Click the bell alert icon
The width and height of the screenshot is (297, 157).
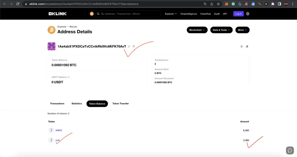[x=242, y=46]
